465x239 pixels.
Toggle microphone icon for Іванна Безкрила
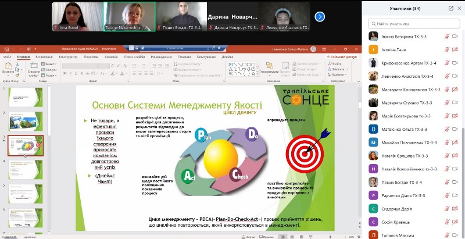coord(447,36)
